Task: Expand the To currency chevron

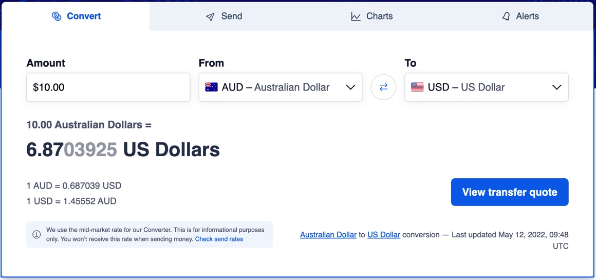Action: pyautogui.click(x=556, y=87)
